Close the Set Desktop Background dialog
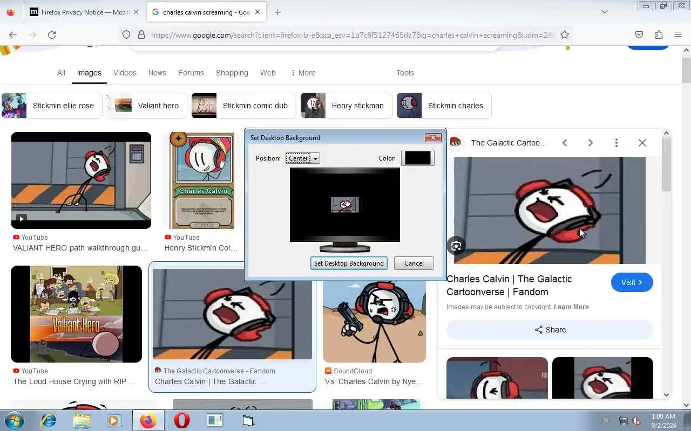Screen dimensions: 691x431 (x=433, y=138)
